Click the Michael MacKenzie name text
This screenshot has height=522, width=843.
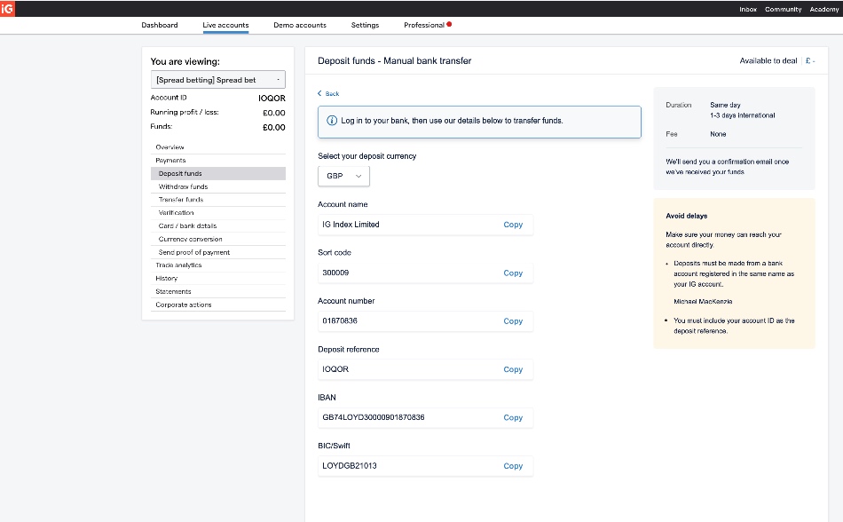[x=703, y=302]
